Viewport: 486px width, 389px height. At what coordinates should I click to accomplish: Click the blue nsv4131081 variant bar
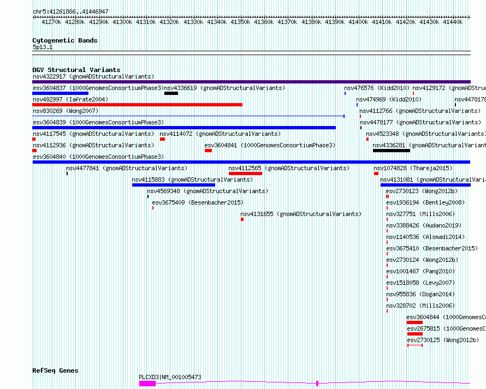coord(425,185)
